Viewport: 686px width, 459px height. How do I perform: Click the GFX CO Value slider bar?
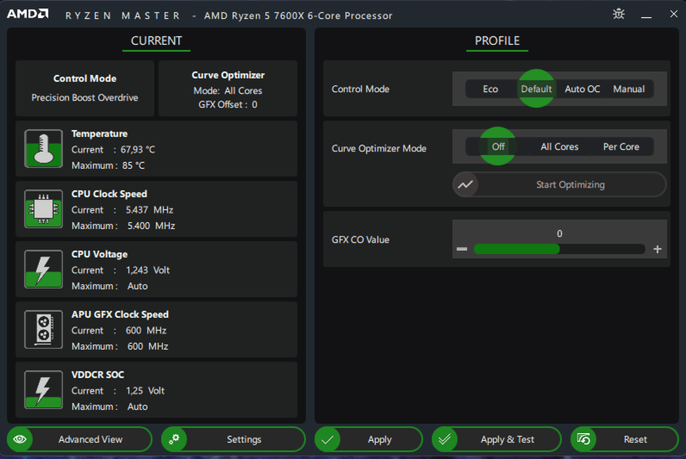click(560, 249)
